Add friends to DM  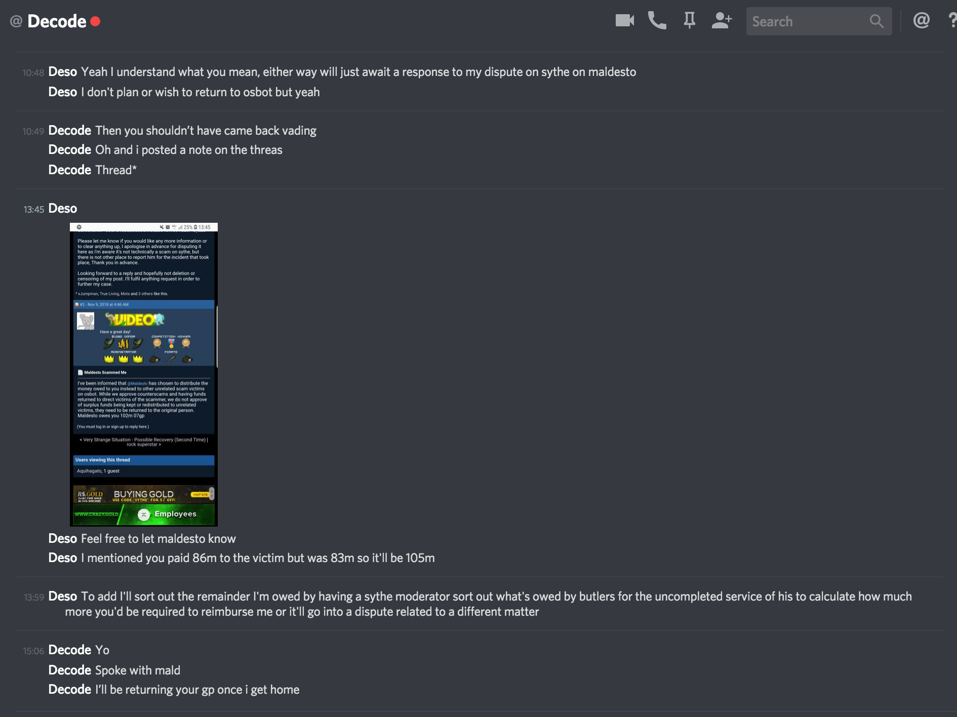click(722, 21)
